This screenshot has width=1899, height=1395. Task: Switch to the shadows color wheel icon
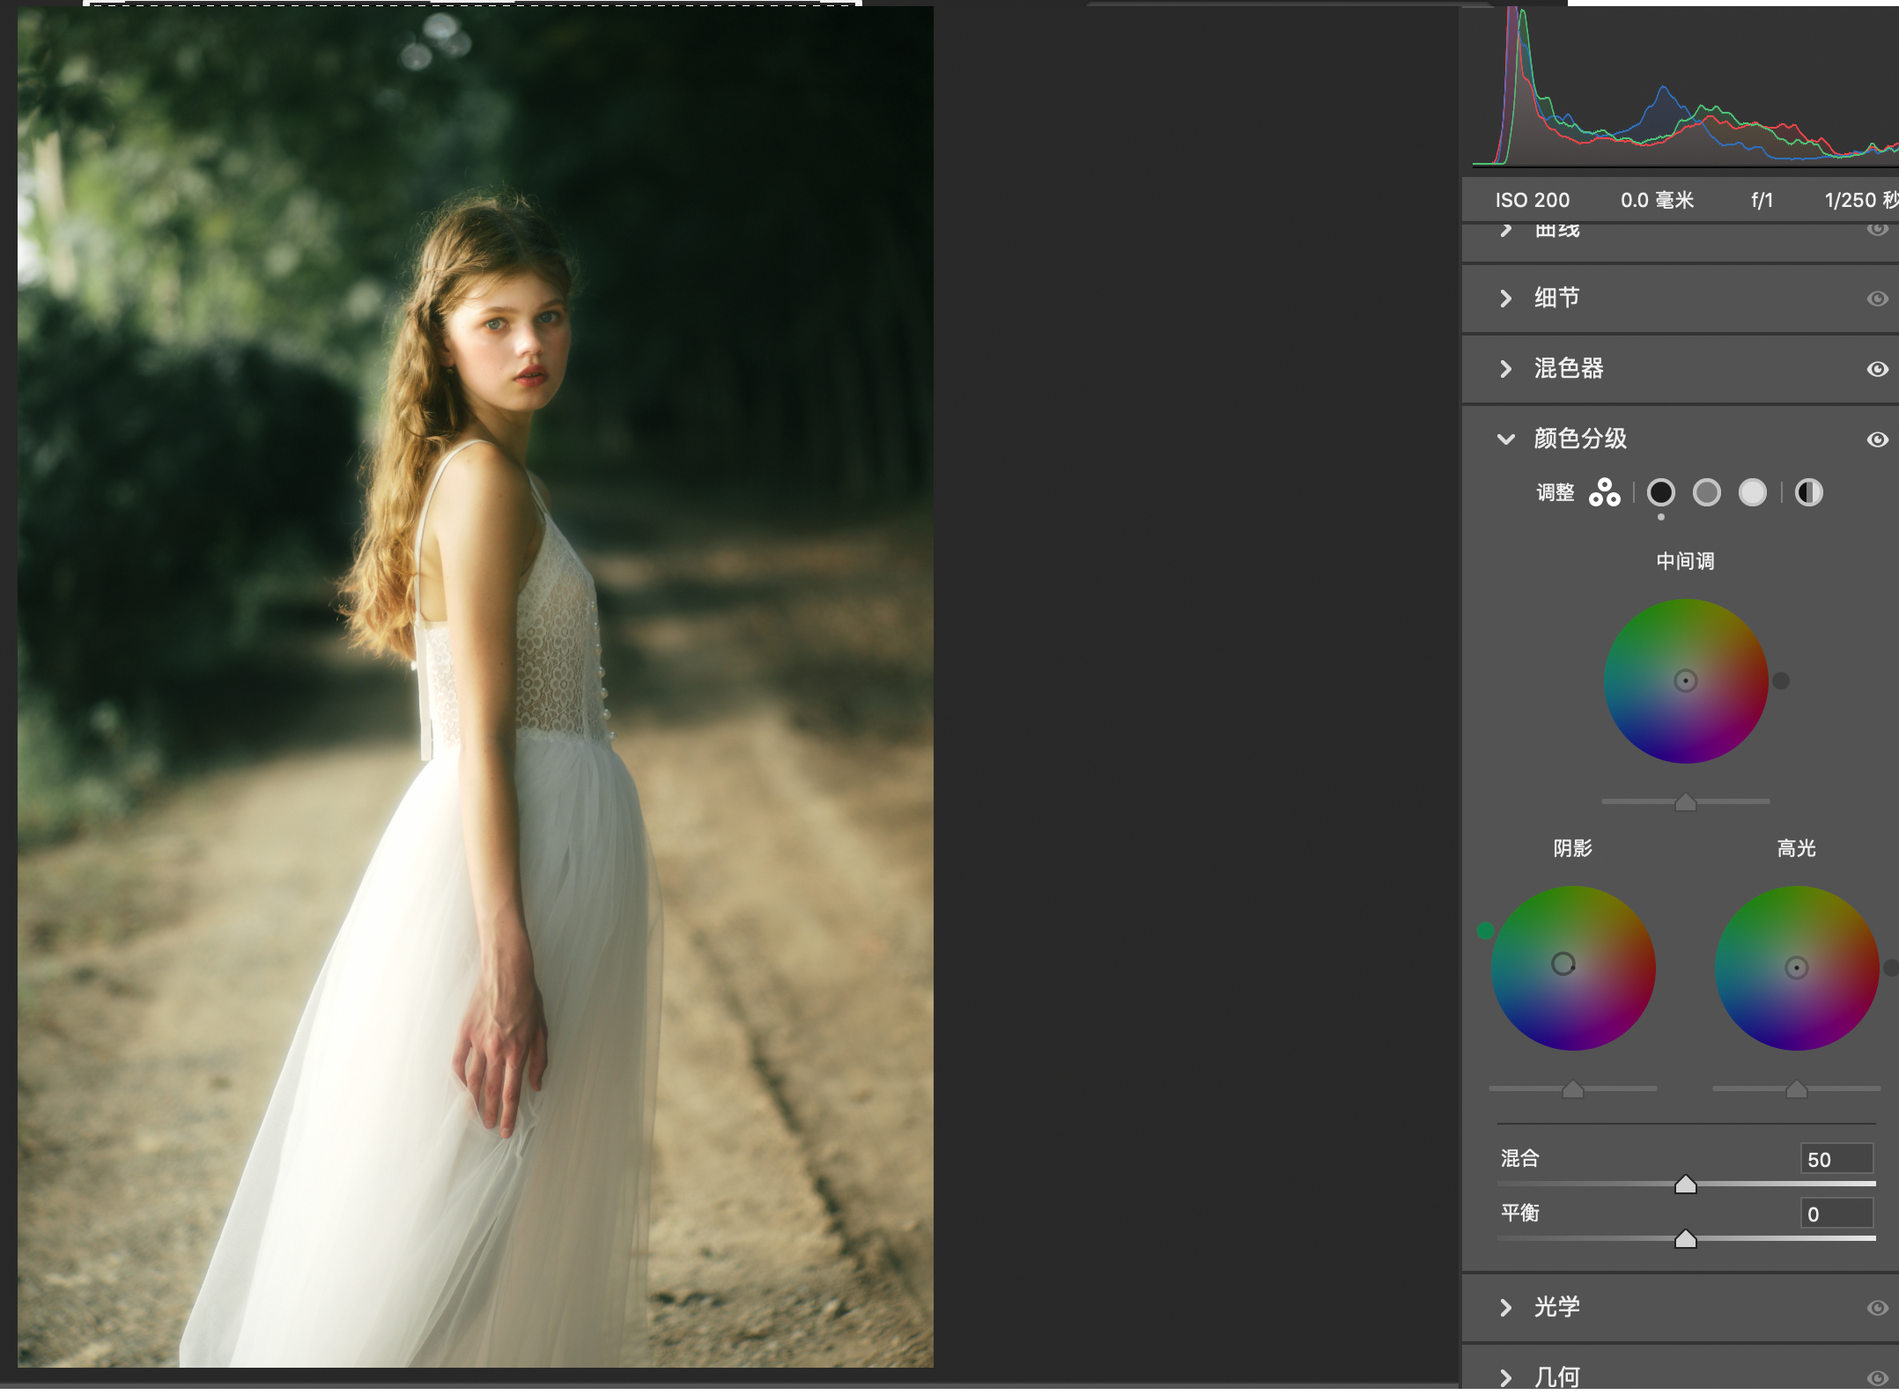click(x=1660, y=493)
